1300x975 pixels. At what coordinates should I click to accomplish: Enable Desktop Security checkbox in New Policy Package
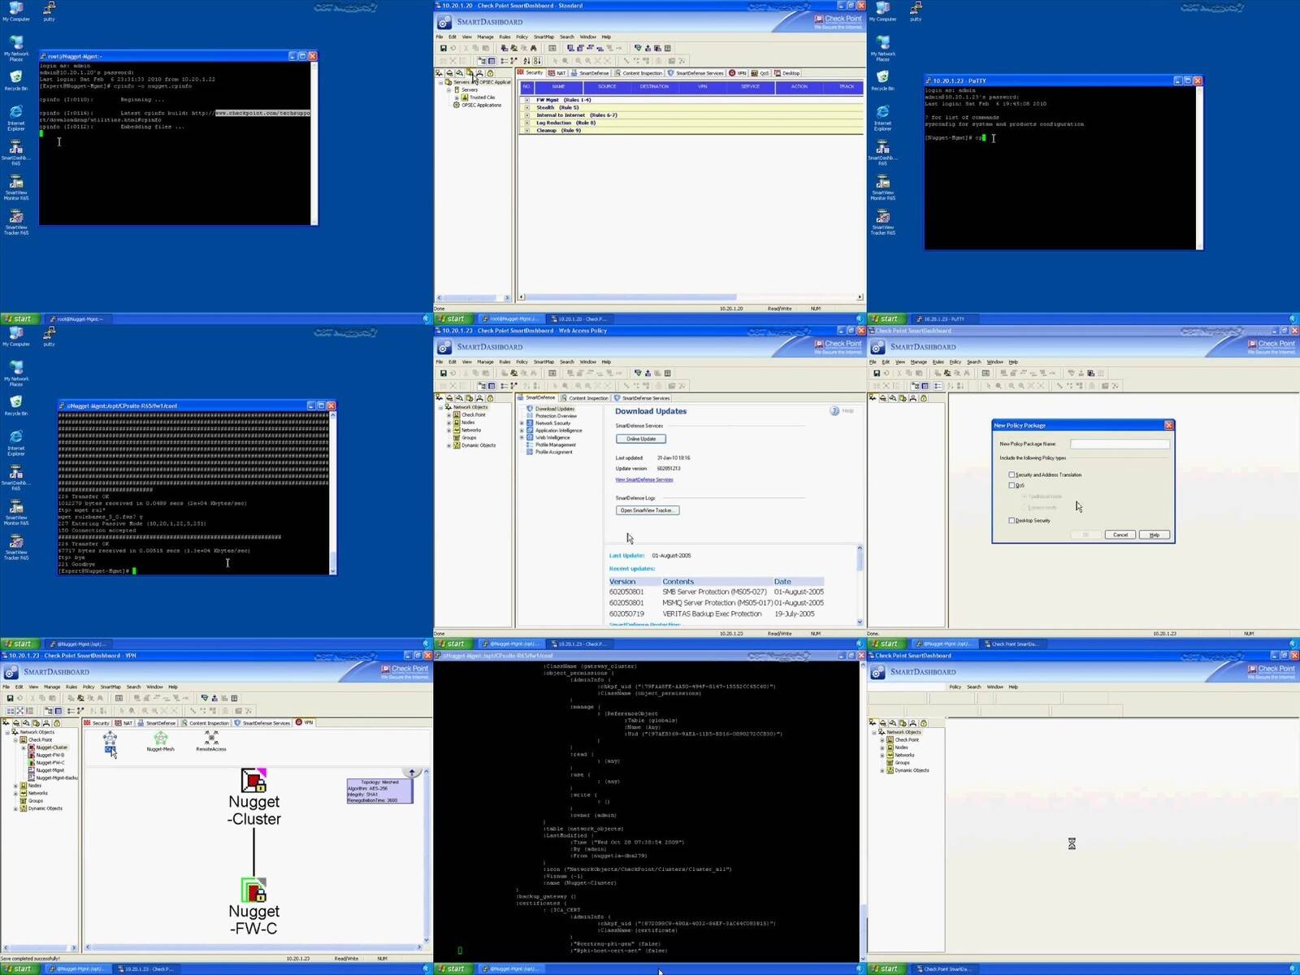click(1012, 520)
